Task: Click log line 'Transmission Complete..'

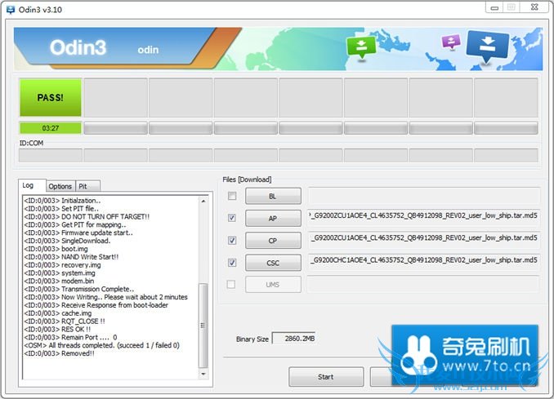Action: click(78, 290)
